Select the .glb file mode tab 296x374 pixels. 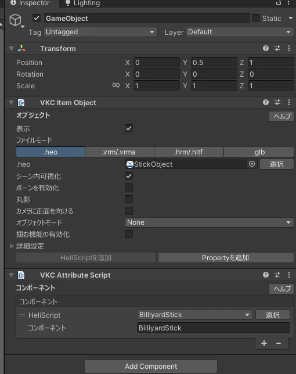(259, 152)
